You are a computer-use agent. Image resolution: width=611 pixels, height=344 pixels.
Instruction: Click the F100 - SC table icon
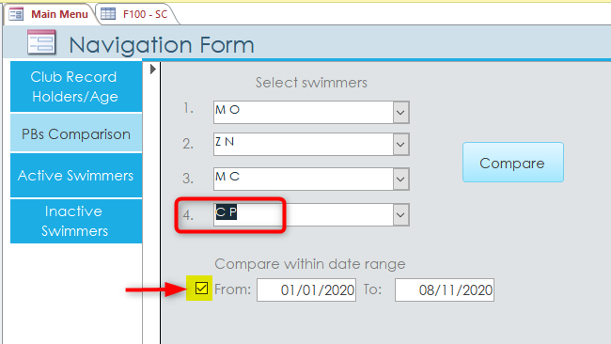pyautogui.click(x=108, y=14)
